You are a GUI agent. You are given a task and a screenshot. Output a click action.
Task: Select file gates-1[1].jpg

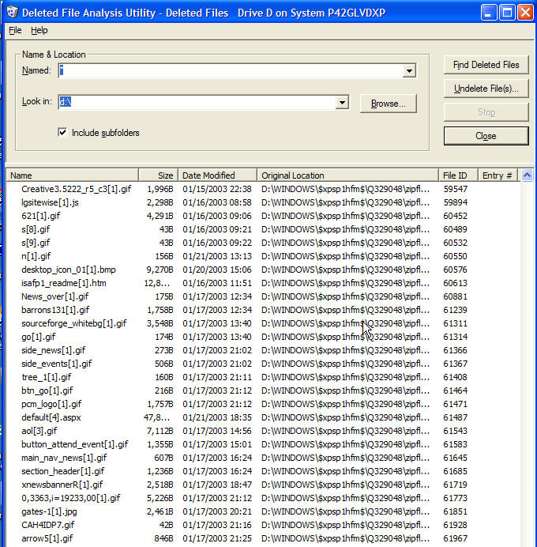[49, 511]
